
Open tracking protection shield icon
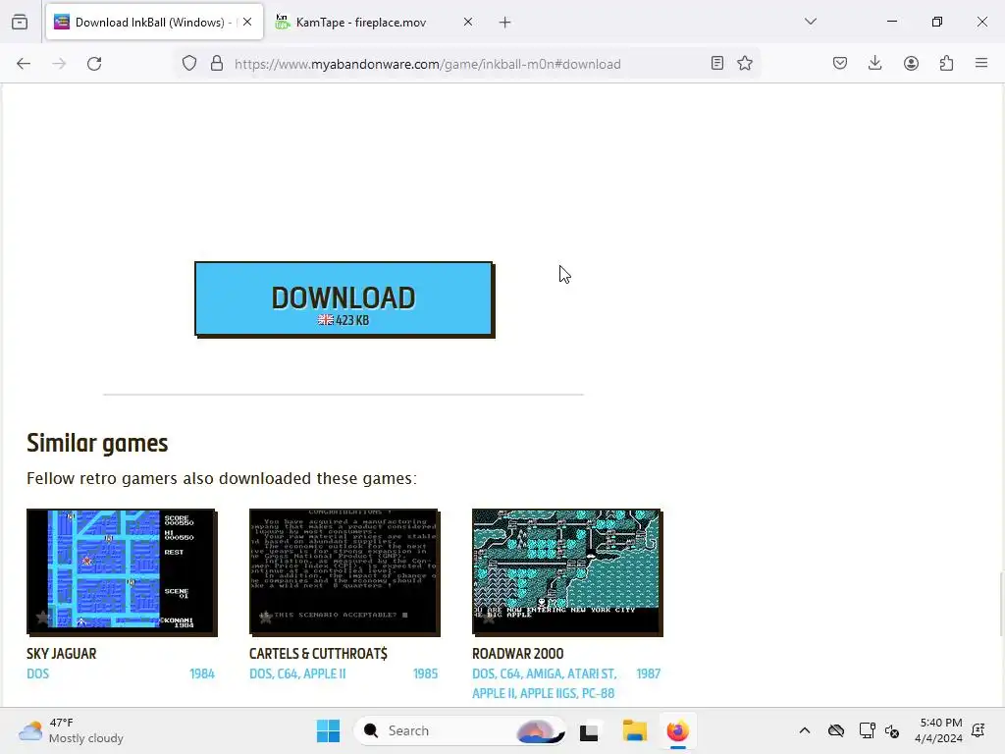pyautogui.click(x=189, y=64)
